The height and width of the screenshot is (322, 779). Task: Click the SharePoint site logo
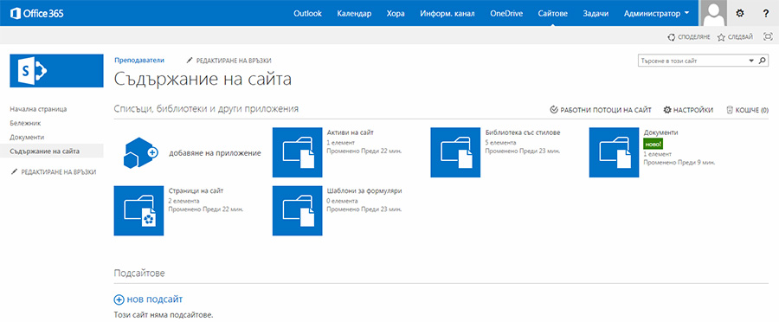[56, 71]
